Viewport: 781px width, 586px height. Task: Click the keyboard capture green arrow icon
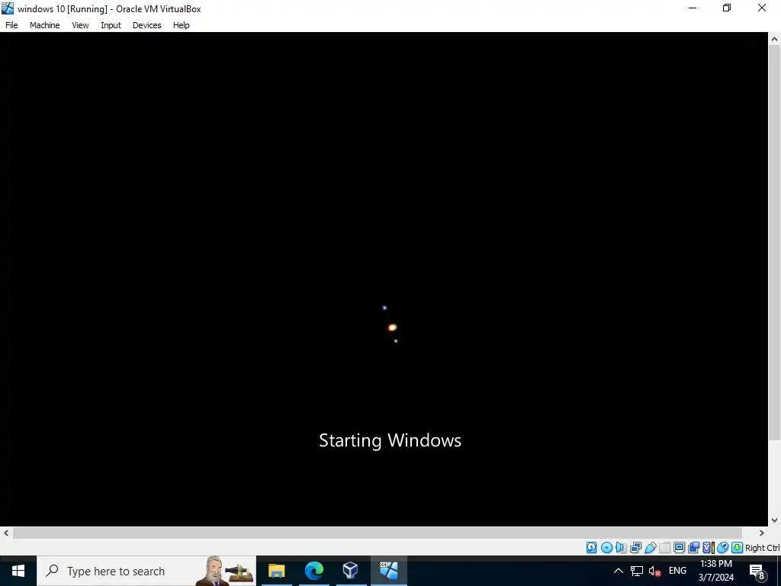(738, 548)
